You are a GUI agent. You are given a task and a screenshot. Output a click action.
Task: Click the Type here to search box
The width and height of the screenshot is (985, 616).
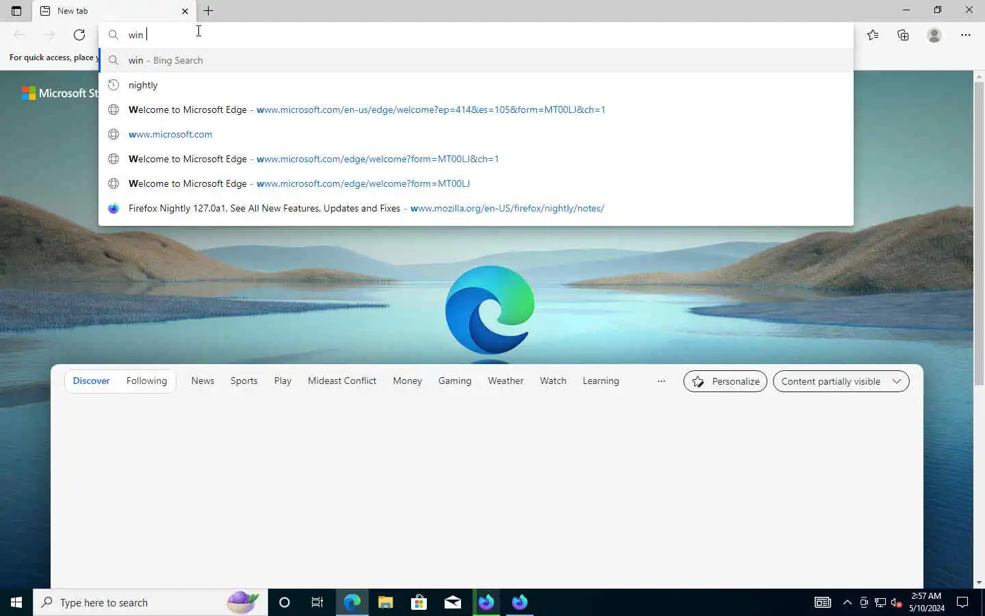[x=150, y=602]
